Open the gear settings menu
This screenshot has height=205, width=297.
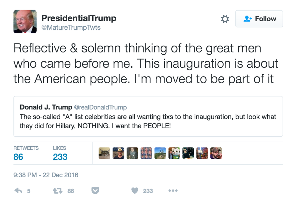pyautogui.click(x=225, y=19)
